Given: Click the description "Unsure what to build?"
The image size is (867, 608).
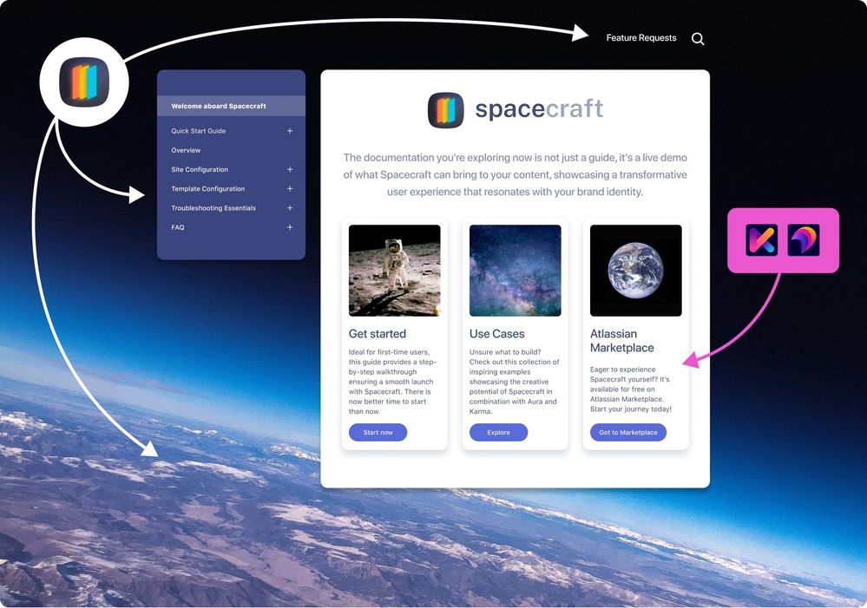Looking at the screenshot, I should [515, 382].
